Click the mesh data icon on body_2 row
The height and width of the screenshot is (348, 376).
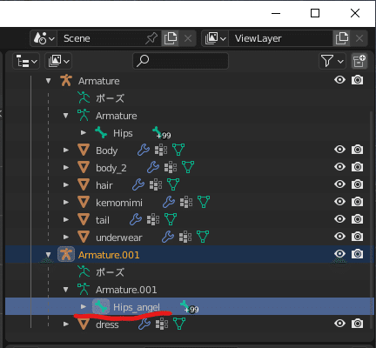click(x=188, y=167)
